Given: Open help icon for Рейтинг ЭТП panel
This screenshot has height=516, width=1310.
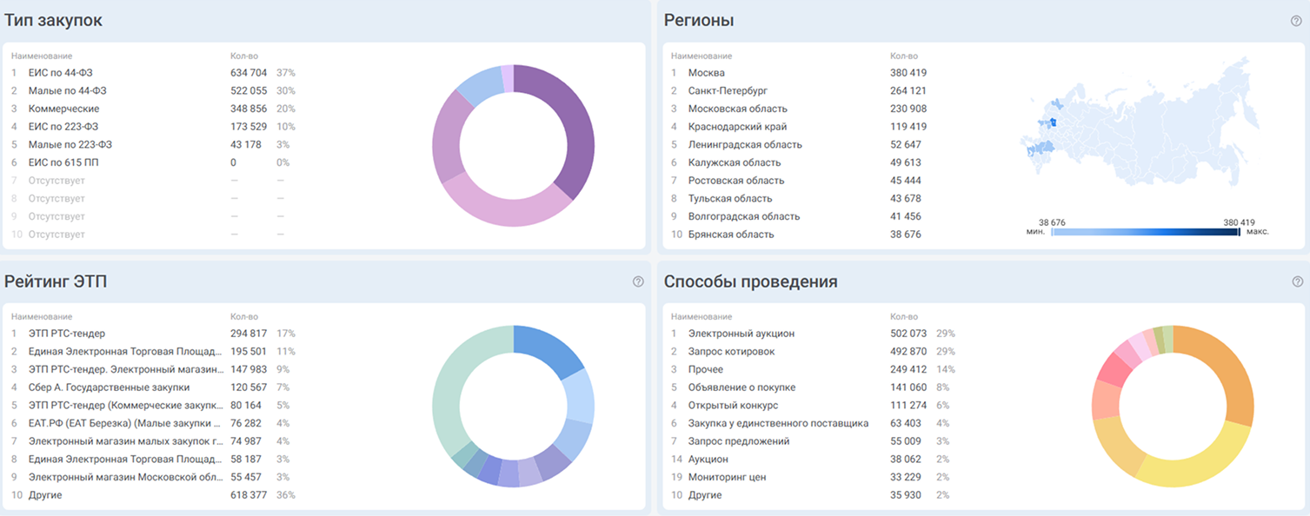Looking at the screenshot, I should pos(638,281).
